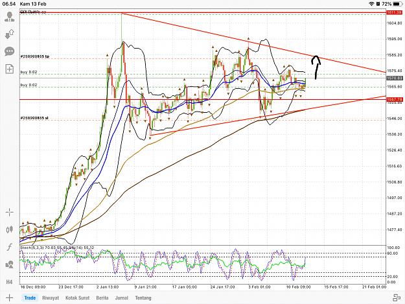405x304 pixels.
Task: Tap the Wi-Fi status icon
Action: tap(372, 4)
